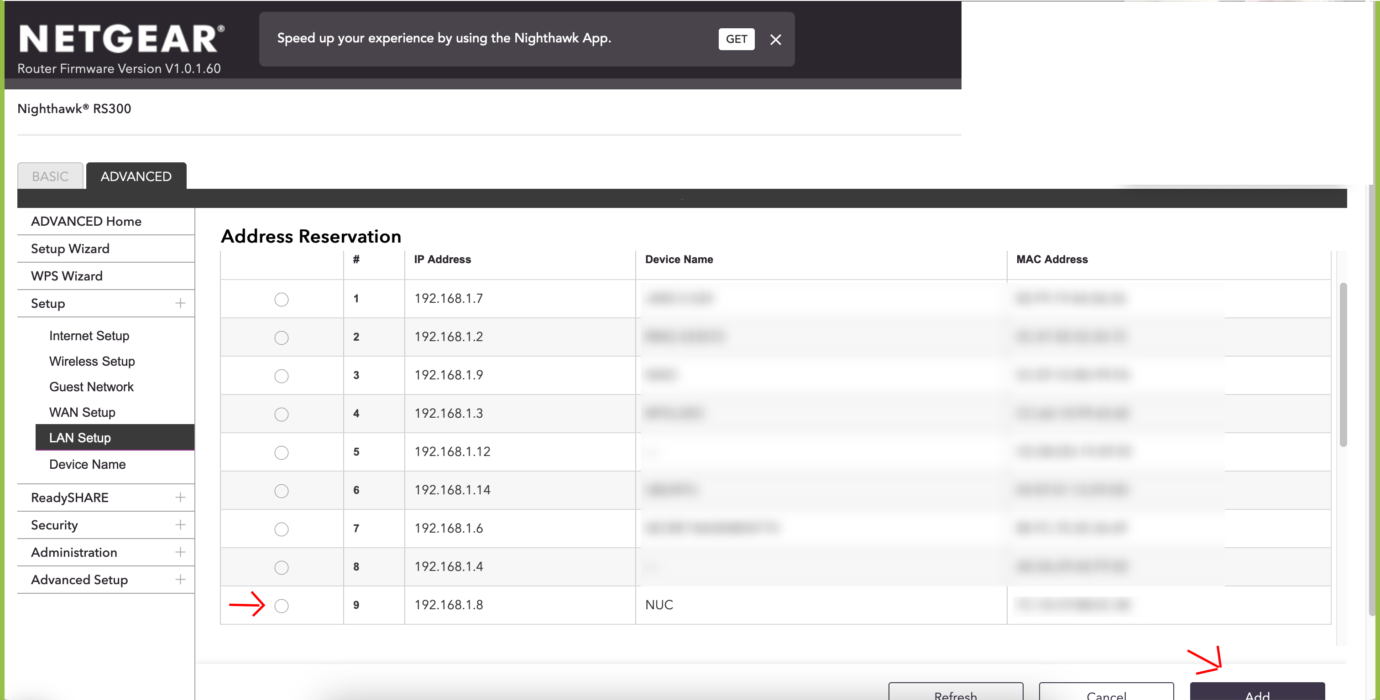Click the Add reservation button
Screen dimensions: 1380x700
tap(1257, 693)
